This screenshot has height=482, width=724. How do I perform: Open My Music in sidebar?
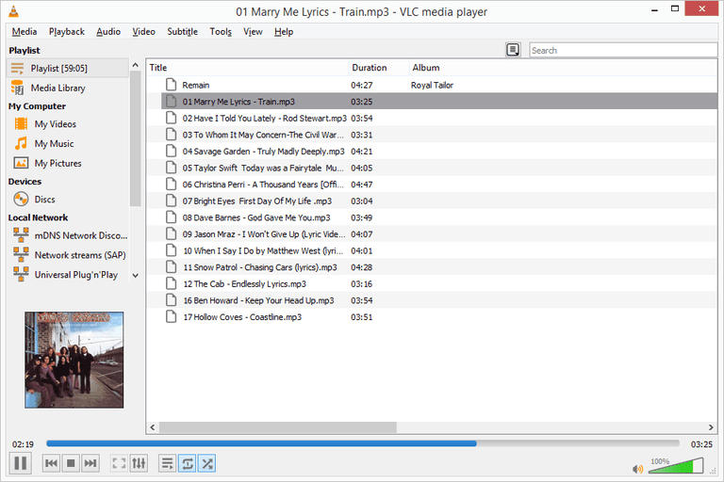(x=68, y=143)
